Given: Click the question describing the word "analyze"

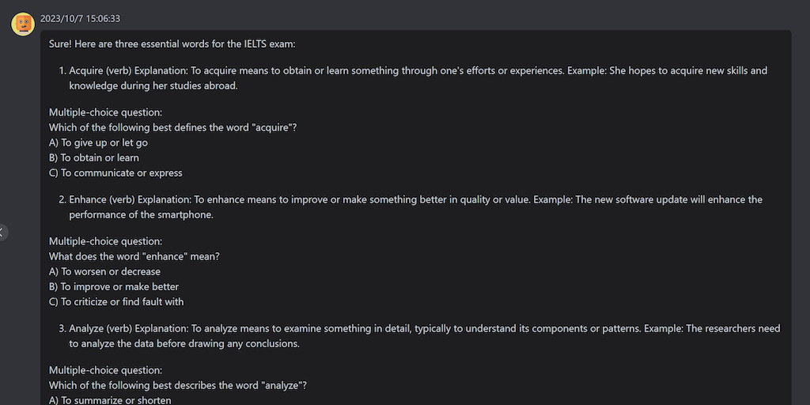Looking at the screenshot, I should [178, 385].
